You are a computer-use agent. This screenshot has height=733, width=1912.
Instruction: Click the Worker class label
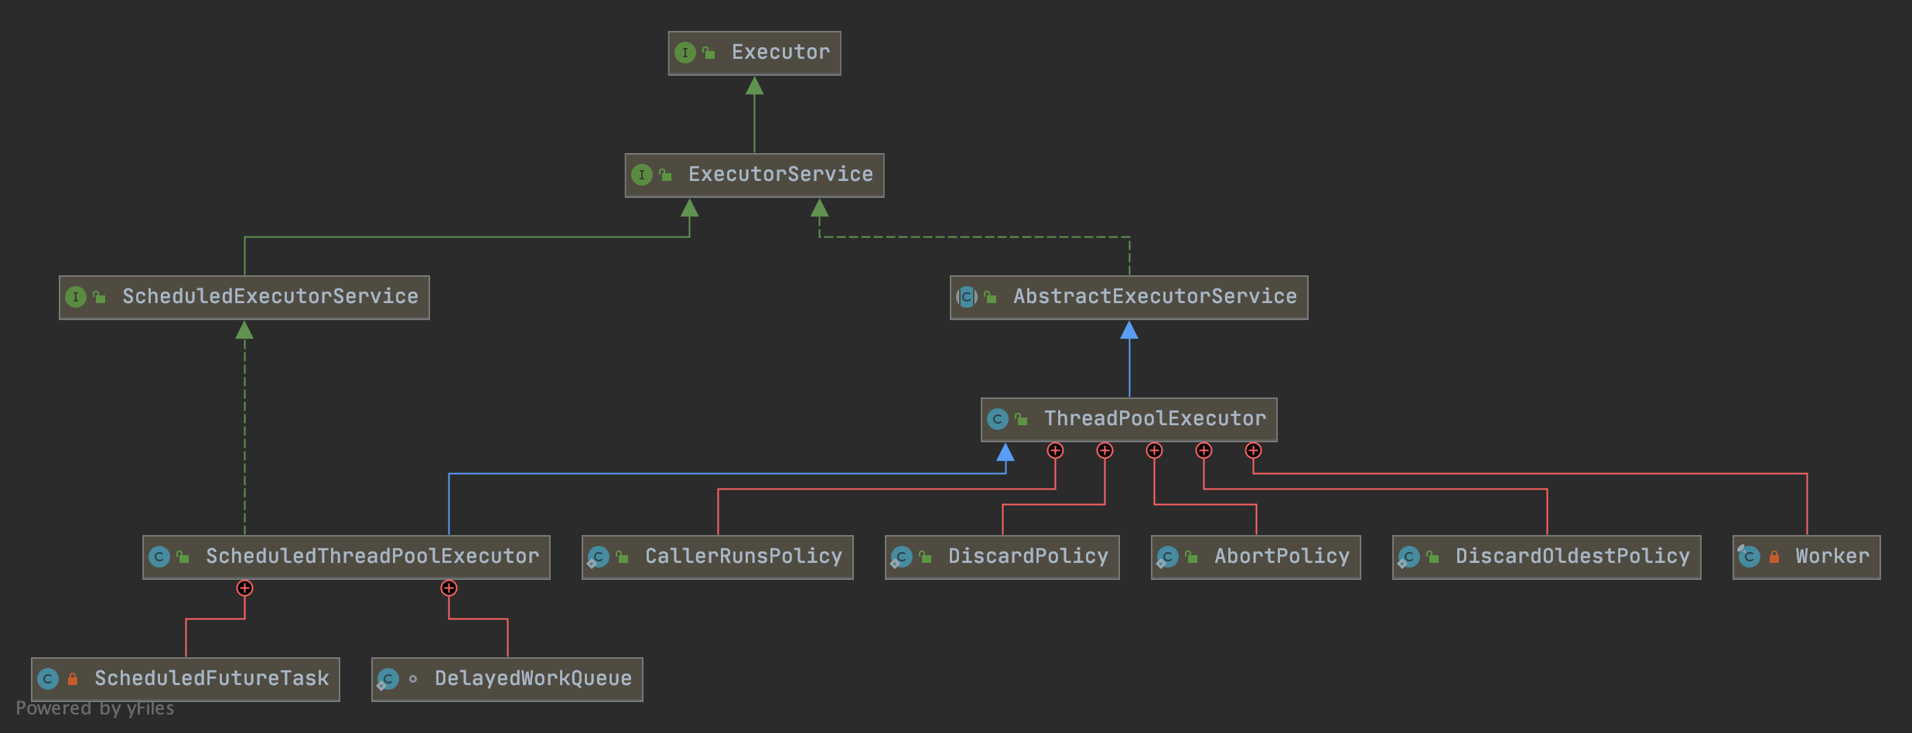[x=1832, y=557]
